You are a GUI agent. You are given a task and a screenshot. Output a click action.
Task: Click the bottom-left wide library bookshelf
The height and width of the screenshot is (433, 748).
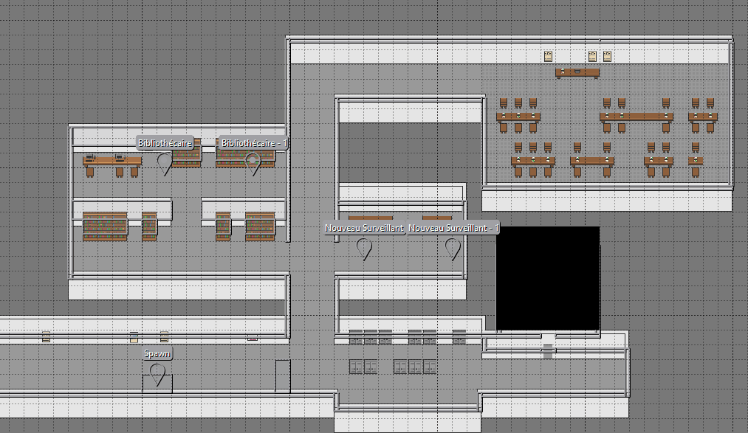pyautogui.click(x=106, y=226)
